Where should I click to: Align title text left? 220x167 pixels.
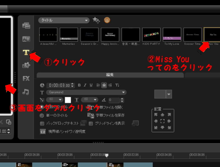point(98,85)
